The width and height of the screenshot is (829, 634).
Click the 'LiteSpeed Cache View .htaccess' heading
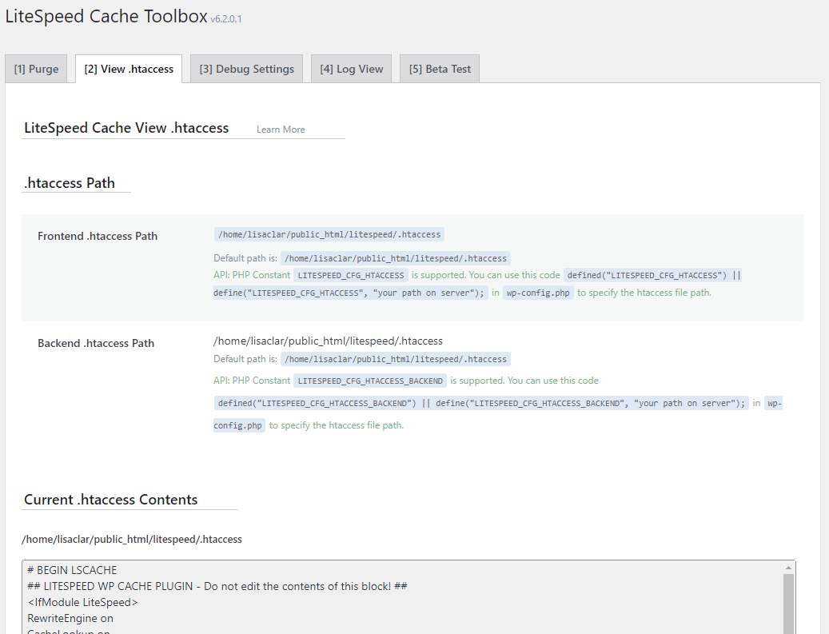click(x=126, y=128)
